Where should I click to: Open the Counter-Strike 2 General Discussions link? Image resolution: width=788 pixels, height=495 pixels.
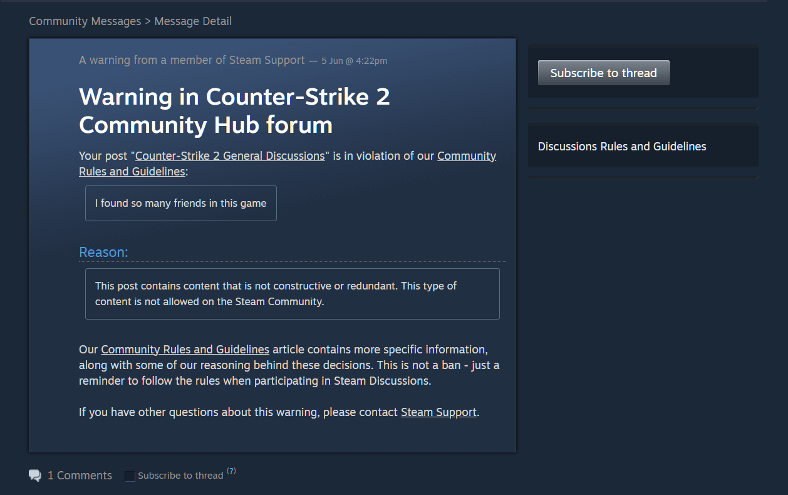tap(230, 156)
